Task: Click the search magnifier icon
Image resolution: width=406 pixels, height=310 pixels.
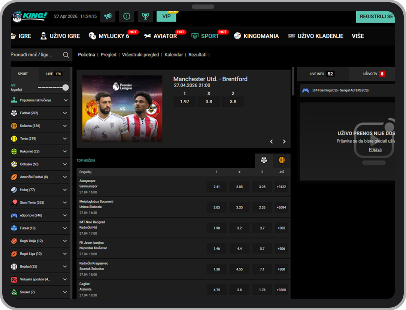Action: coord(66,55)
